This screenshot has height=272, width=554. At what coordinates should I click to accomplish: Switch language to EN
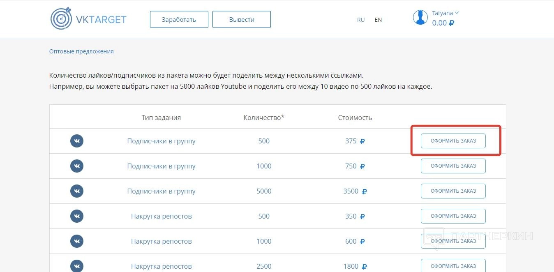pos(378,20)
